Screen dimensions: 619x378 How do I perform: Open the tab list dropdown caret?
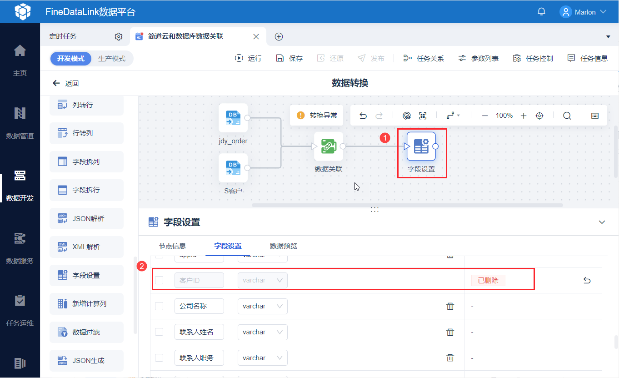[609, 36]
